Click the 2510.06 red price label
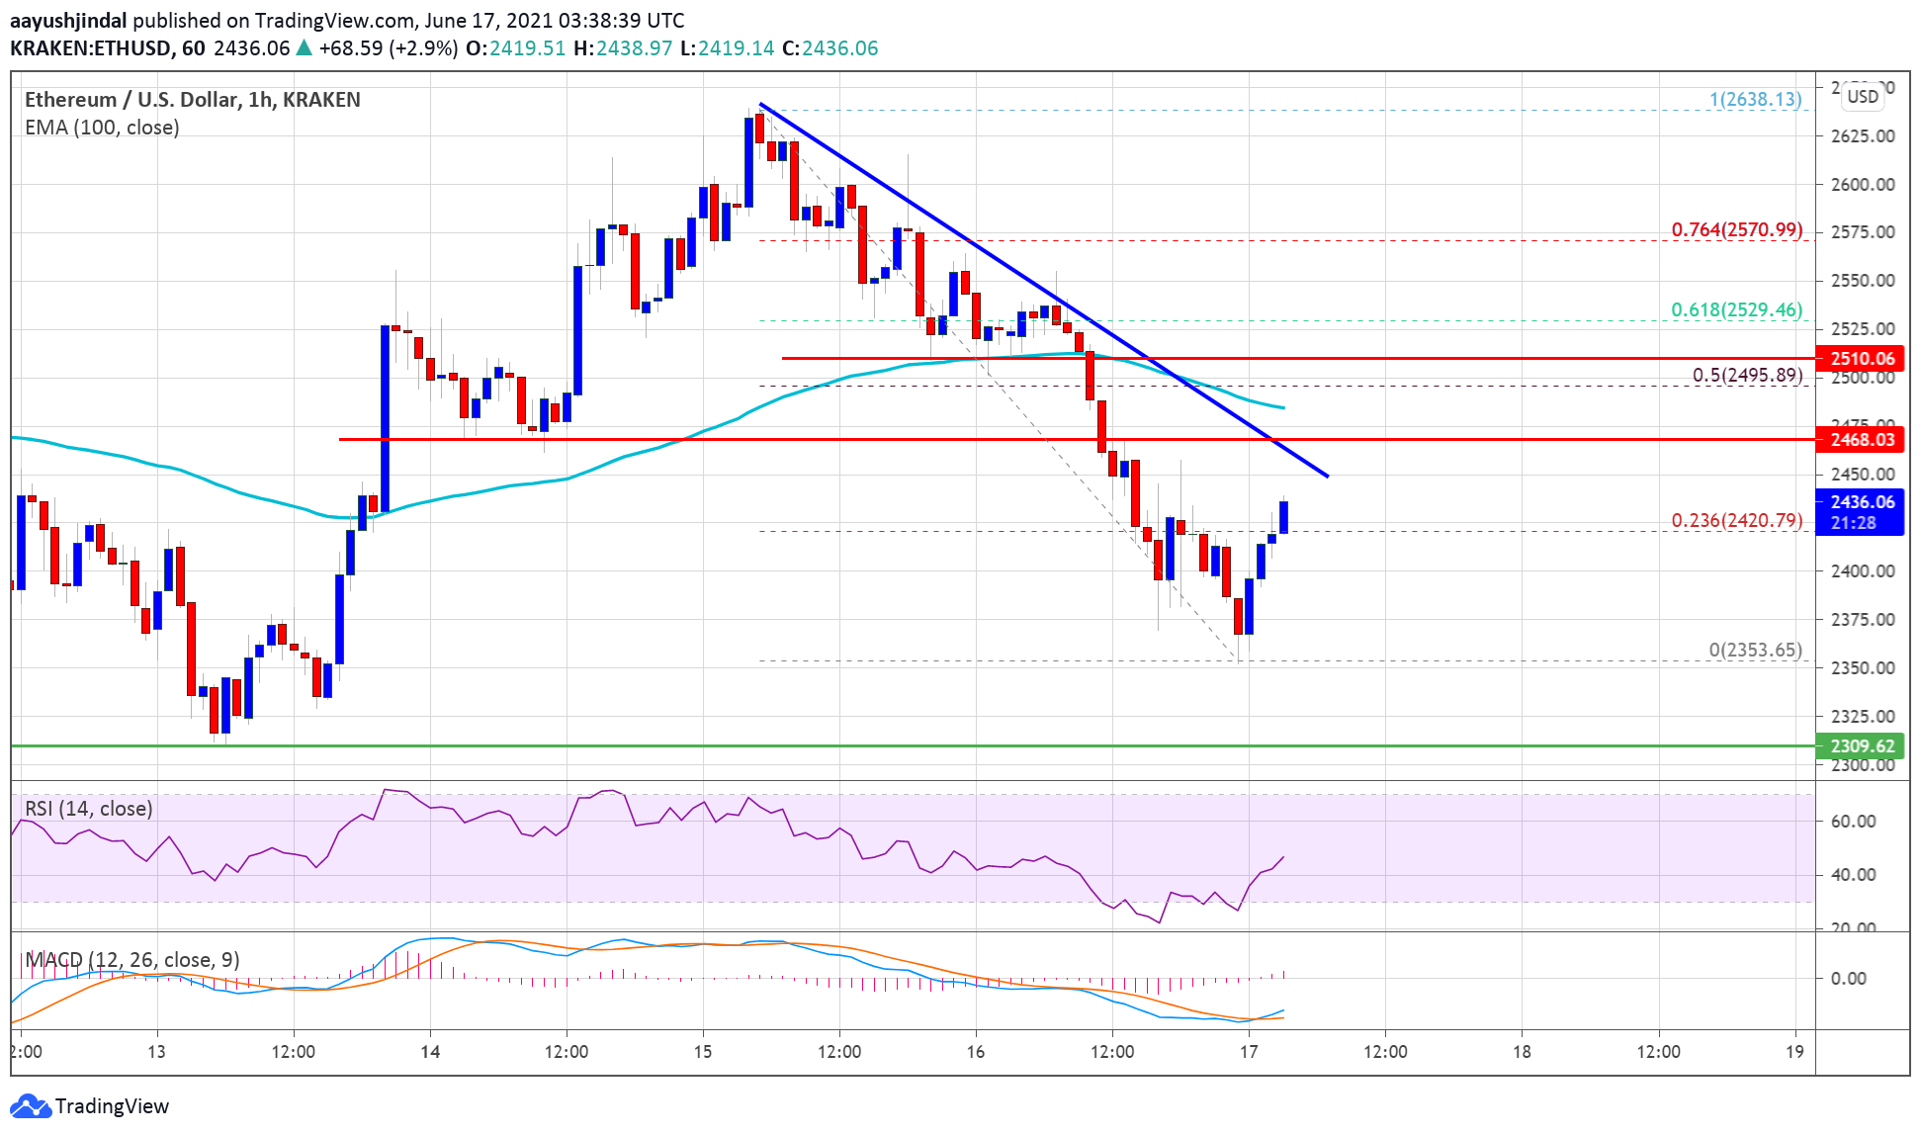This screenshot has height=1136, width=1921. click(1862, 358)
